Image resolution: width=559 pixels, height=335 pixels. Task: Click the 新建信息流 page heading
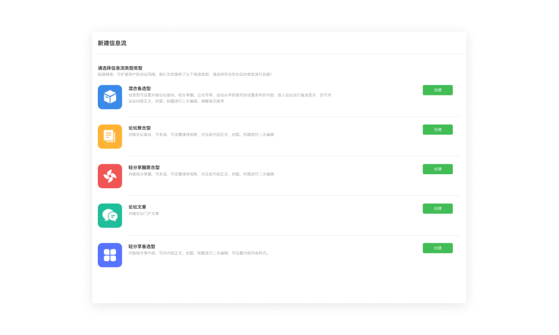pyautogui.click(x=112, y=43)
